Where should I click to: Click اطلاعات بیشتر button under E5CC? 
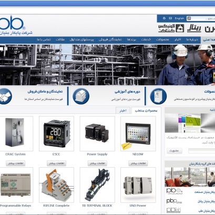click(x=56, y=163)
